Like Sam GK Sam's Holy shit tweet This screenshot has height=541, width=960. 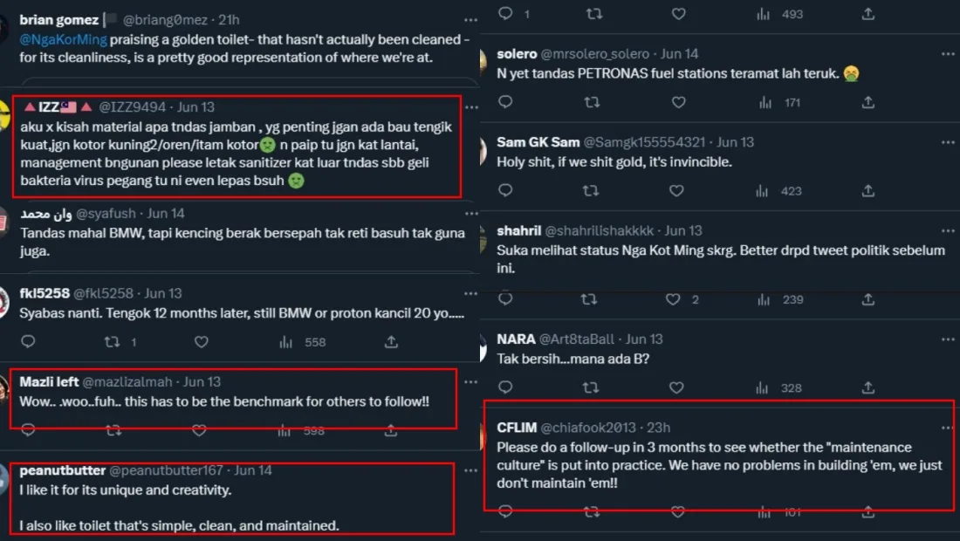click(x=679, y=190)
